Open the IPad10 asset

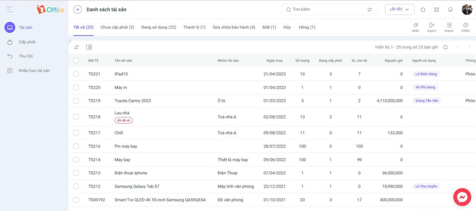[121, 74]
